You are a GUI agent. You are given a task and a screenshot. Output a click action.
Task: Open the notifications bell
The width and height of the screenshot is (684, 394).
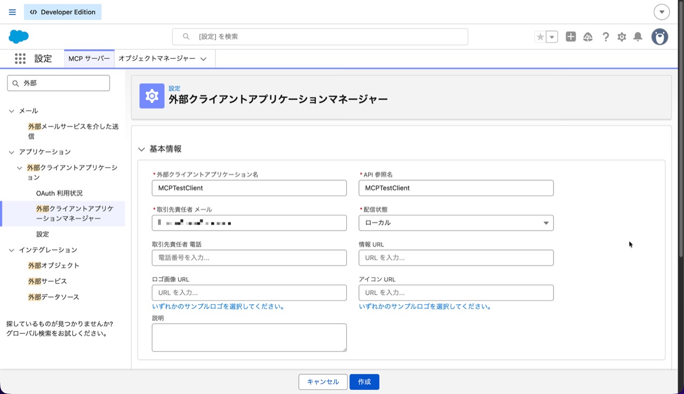coord(638,37)
